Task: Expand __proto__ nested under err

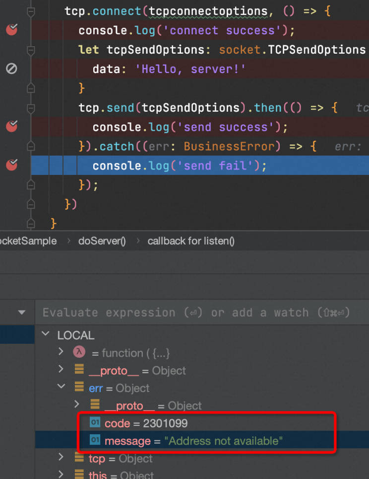Action: click(x=77, y=405)
